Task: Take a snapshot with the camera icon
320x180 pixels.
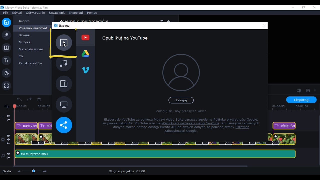Action: coord(308,91)
